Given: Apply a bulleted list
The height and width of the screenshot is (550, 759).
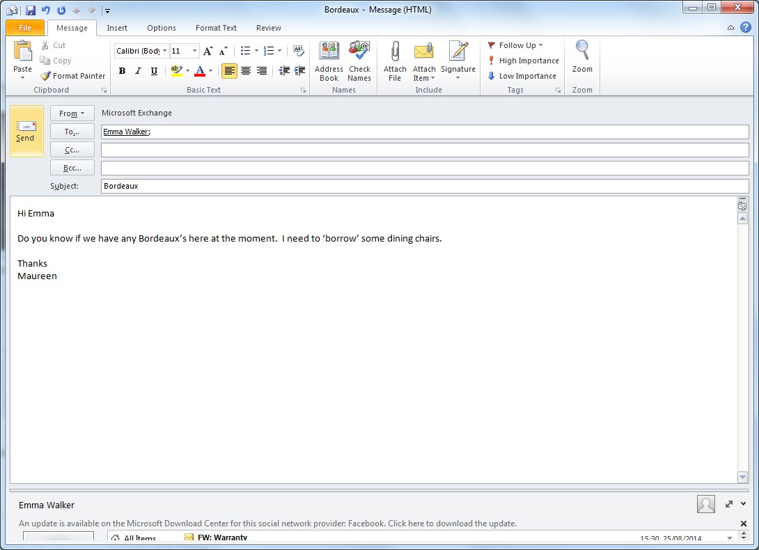Looking at the screenshot, I should tap(245, 51).
